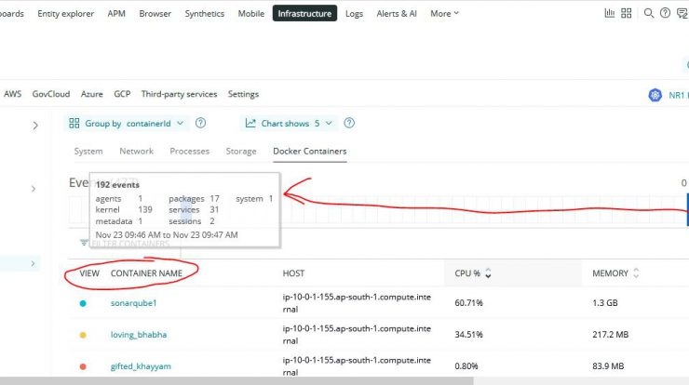Click the HOST column header
Viewport: 689px width, 385px height.
tap(293, 273)
